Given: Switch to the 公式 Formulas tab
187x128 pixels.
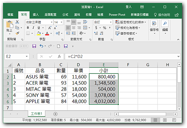Looking at the screenshot, I should (65, 15).
